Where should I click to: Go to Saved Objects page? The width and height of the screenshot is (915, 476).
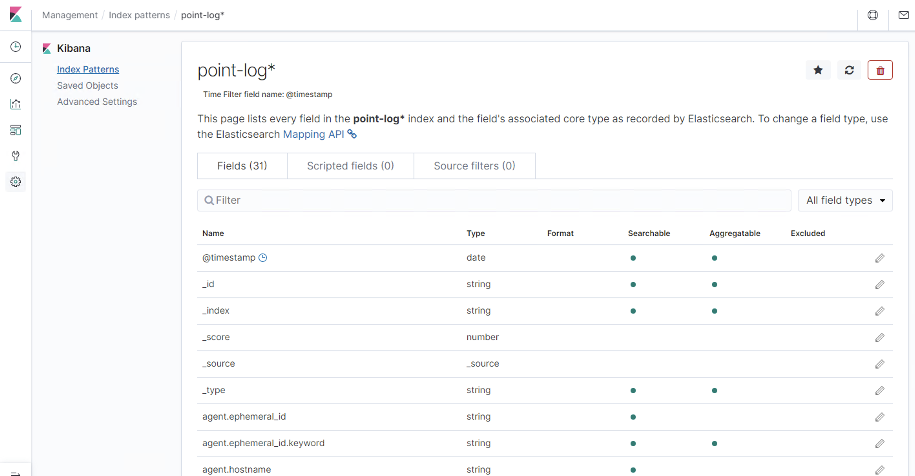[x=87, y=85]
